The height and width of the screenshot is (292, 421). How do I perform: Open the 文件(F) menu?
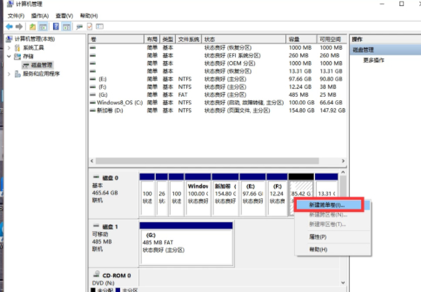tap(16, 16)
